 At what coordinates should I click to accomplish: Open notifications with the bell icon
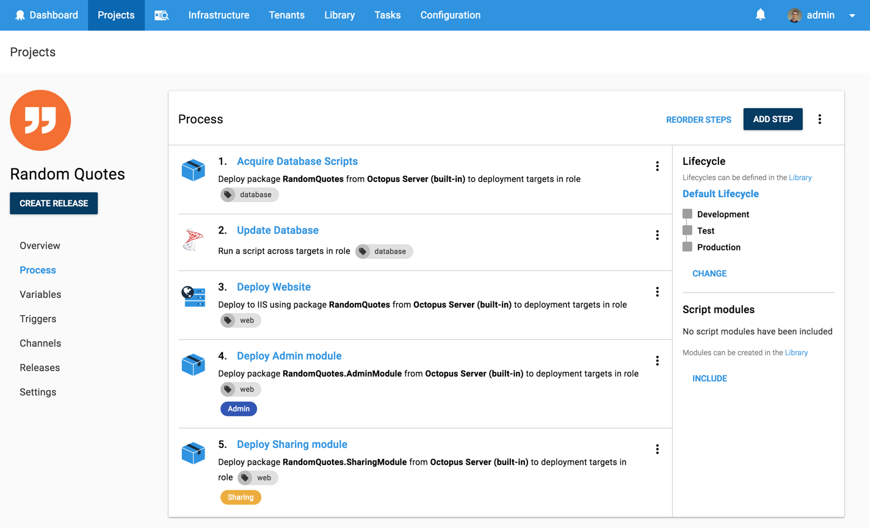tap(760, 14)
